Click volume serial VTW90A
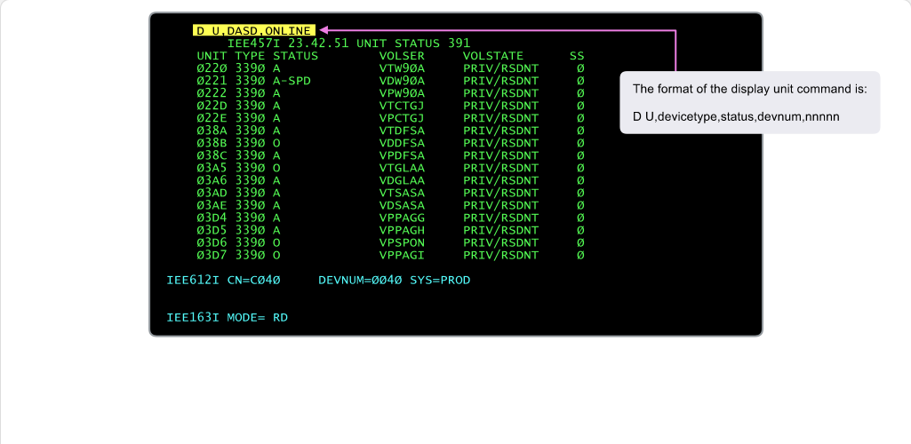911x444 pixels. [402, 68]
